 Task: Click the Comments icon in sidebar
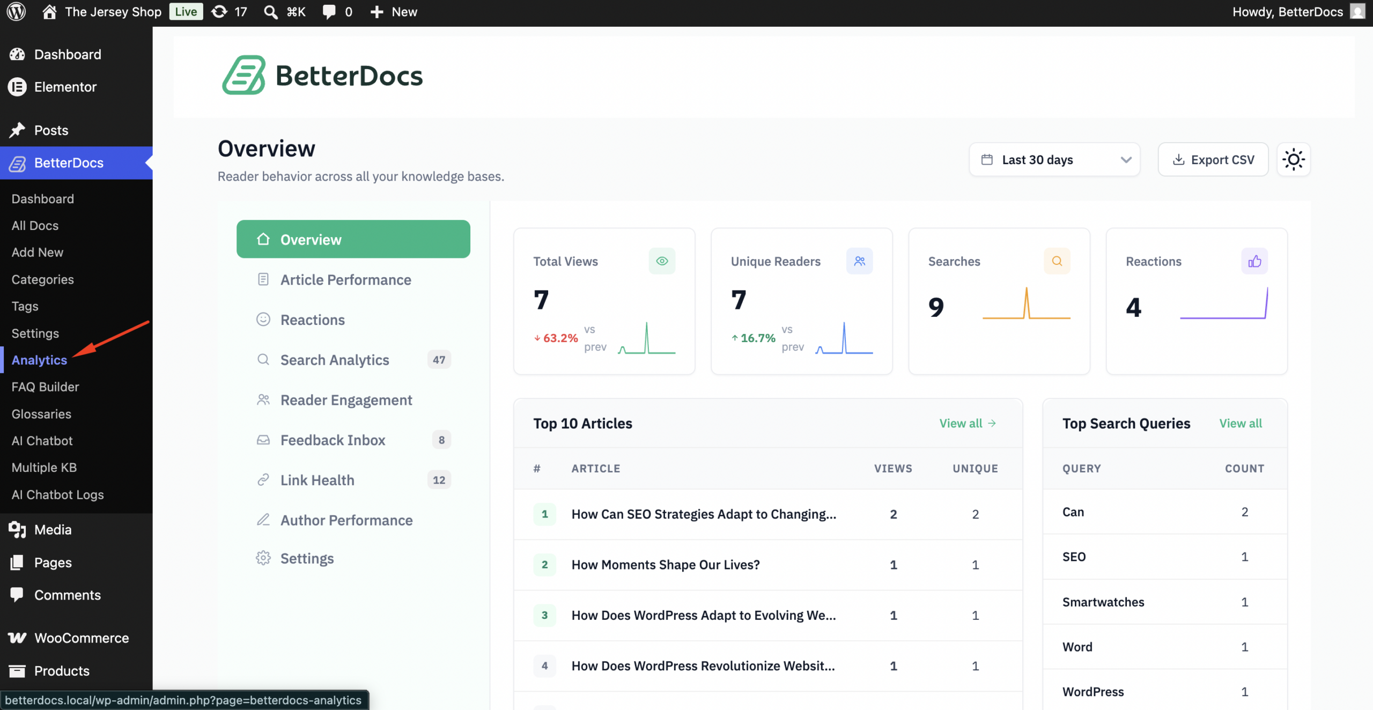tap(17, 595)
